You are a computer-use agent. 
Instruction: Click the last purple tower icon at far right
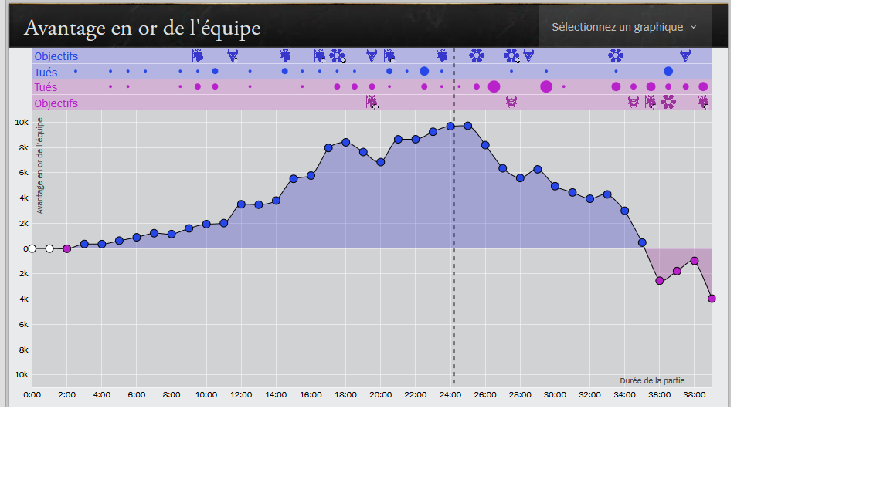(x=703, y=102)
